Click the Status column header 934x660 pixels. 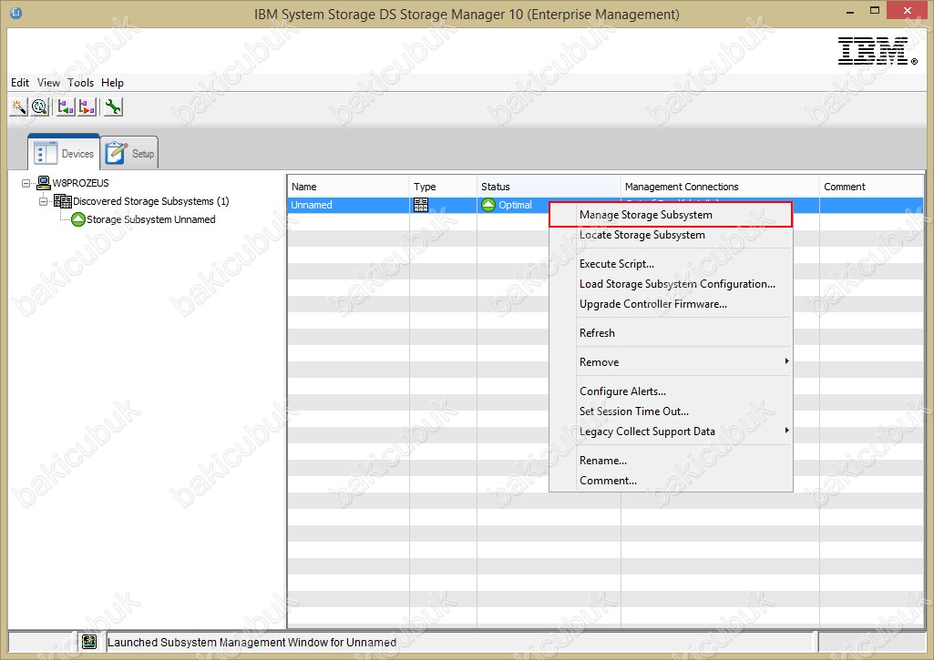548,187
